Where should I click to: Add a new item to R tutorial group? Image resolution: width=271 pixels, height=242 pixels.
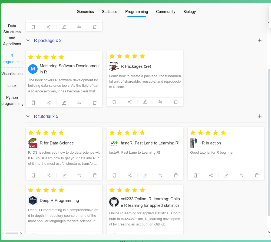260,116
